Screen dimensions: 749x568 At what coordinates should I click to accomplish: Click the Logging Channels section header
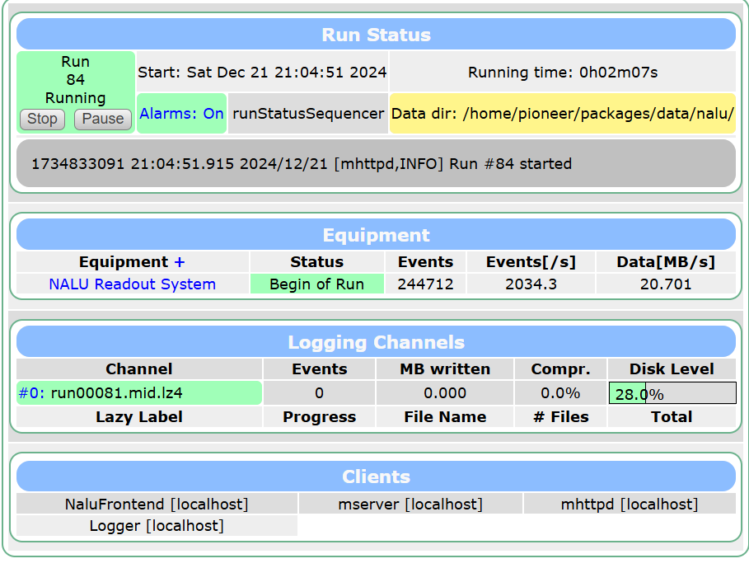[376, 342]
